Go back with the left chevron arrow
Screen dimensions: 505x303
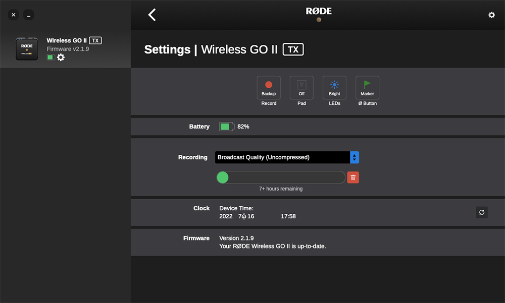click(152, 15)
